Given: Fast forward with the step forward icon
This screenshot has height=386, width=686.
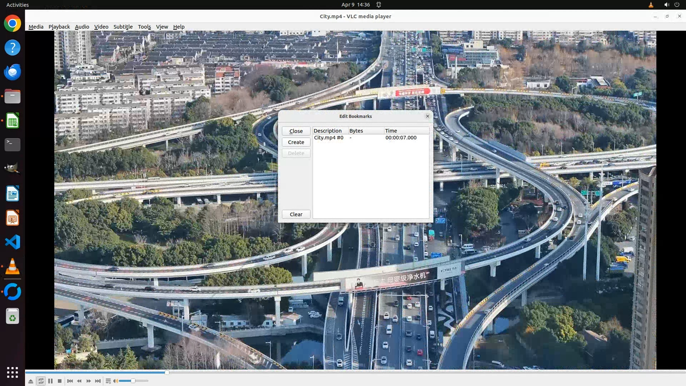Looking at the screenshot, I should click(x=89, y=381).
